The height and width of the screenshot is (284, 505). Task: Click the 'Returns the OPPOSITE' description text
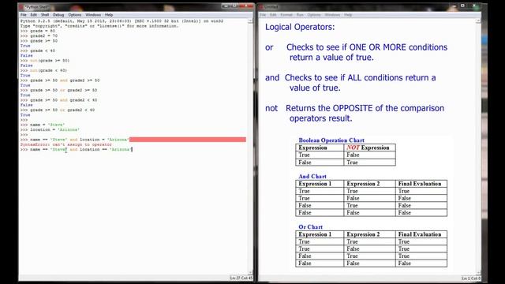tap(329, 108)
